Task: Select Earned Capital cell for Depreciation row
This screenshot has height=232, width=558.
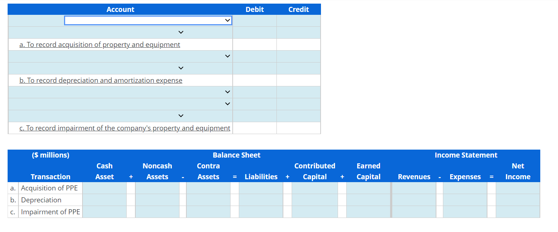Action: pos(368,200)
